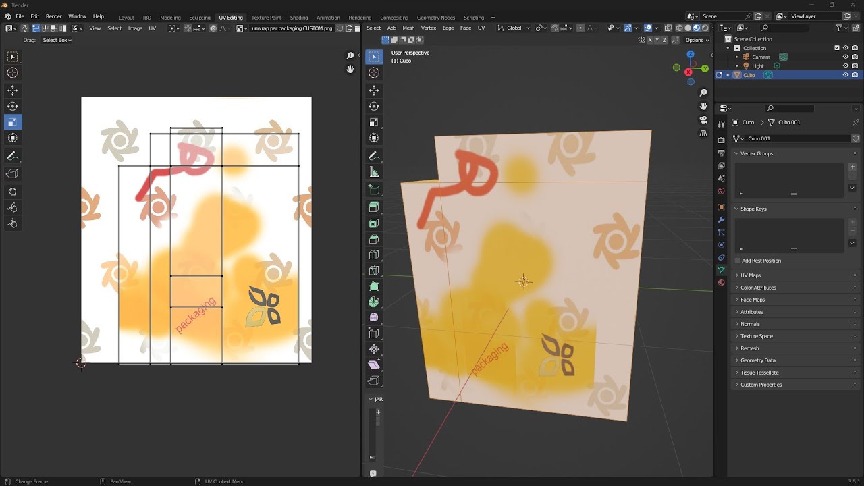The width and height of the screenshot is (864, 486).
Task: Select the Poly Build tool
Action: tap(374, 286)
